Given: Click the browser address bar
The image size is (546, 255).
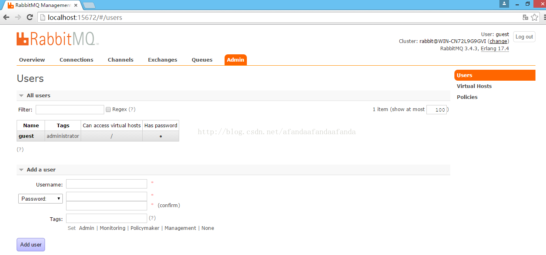Looking at the screenshot, I should click(x=280, y=17).
